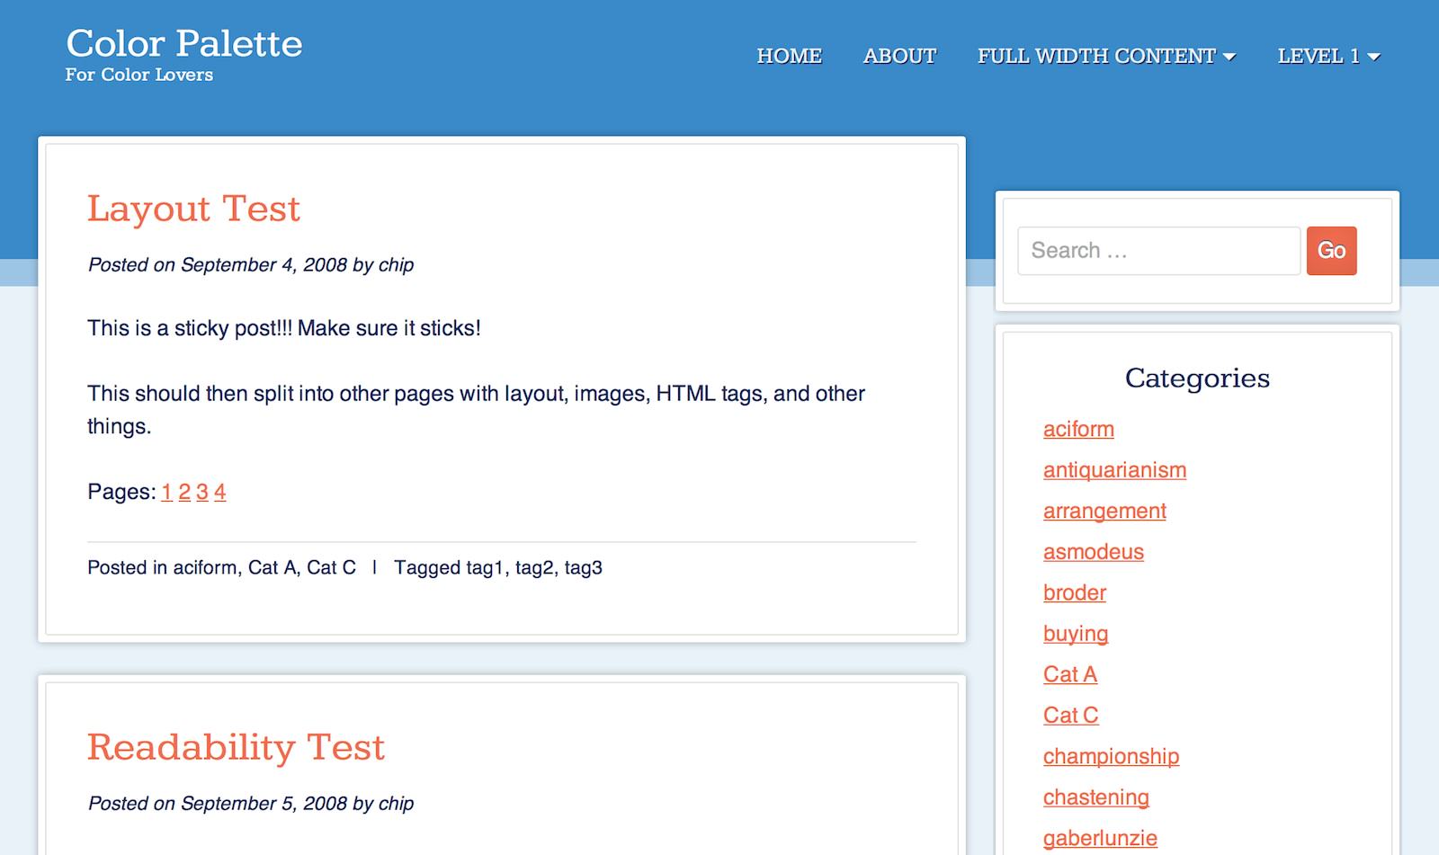Go to the Home menu item
Viewport: 1439px width, 855px height.
(x=789, y=56)
